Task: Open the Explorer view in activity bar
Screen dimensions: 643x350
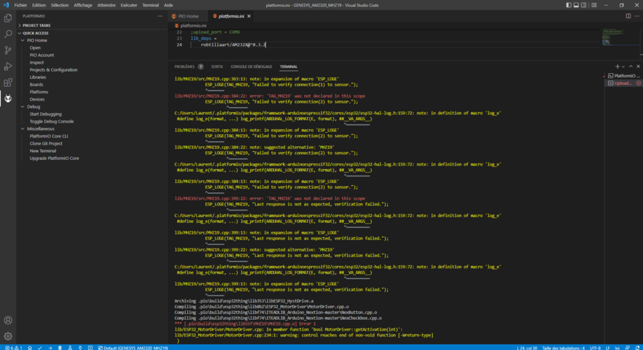Action: coord(8,18)
